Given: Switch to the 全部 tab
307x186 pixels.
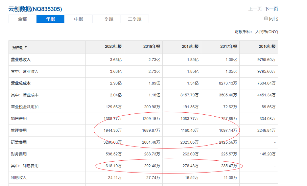Looking at the screenshot, I should pyautogui.click(x=22, y=19).
